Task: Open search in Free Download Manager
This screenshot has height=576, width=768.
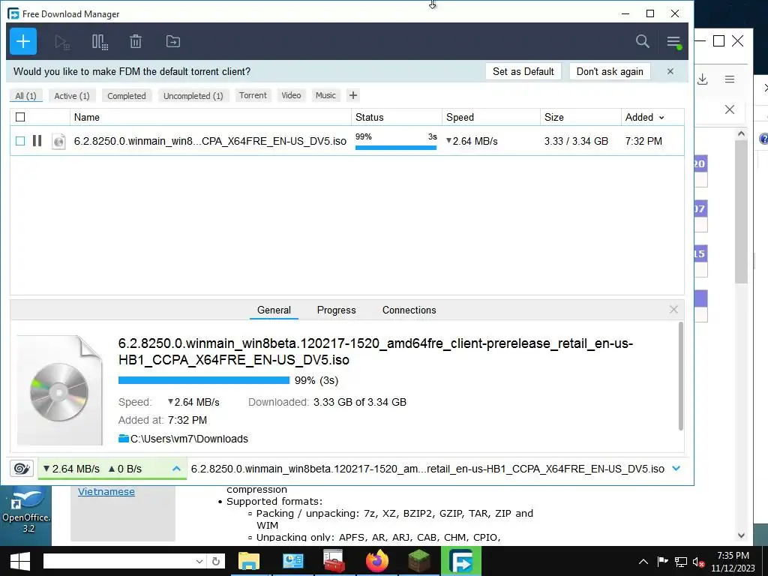Action: click(643, 42)
